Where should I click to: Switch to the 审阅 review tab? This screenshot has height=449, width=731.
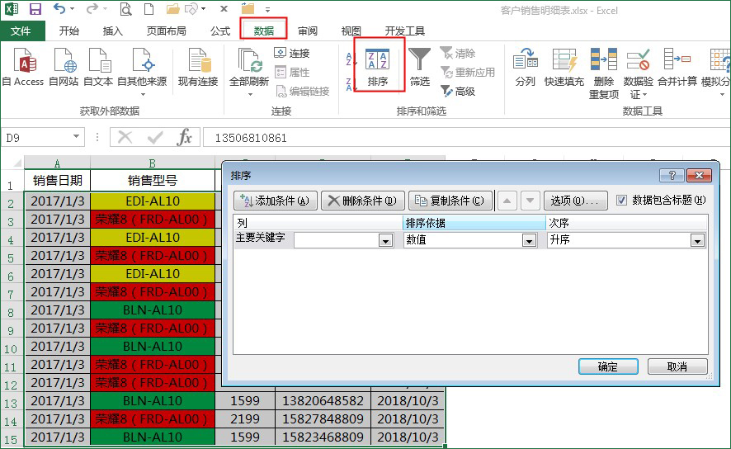coord(308,31)
